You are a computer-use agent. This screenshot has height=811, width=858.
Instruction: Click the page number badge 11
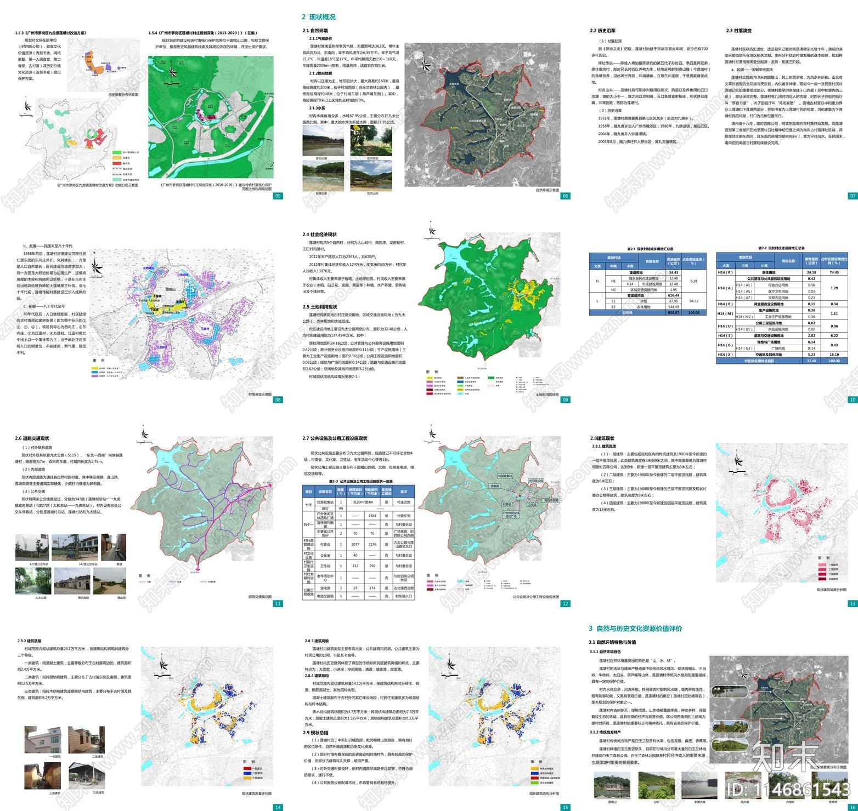[x=278, y=603]
